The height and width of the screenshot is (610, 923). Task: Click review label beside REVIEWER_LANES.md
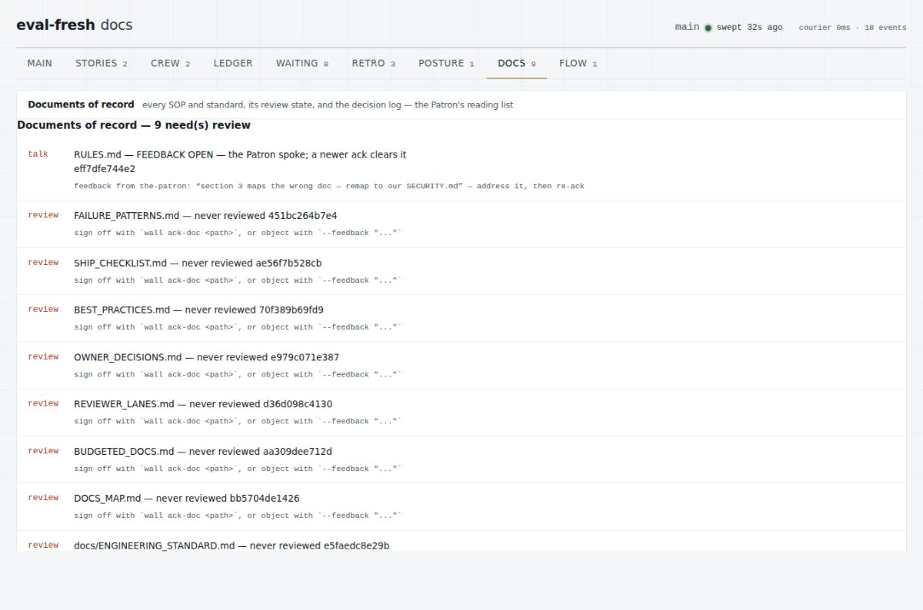click(x=43, y=403)
